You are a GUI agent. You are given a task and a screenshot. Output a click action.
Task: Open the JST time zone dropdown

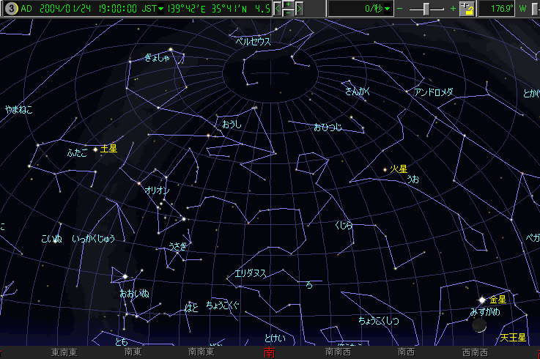point(160,9)
